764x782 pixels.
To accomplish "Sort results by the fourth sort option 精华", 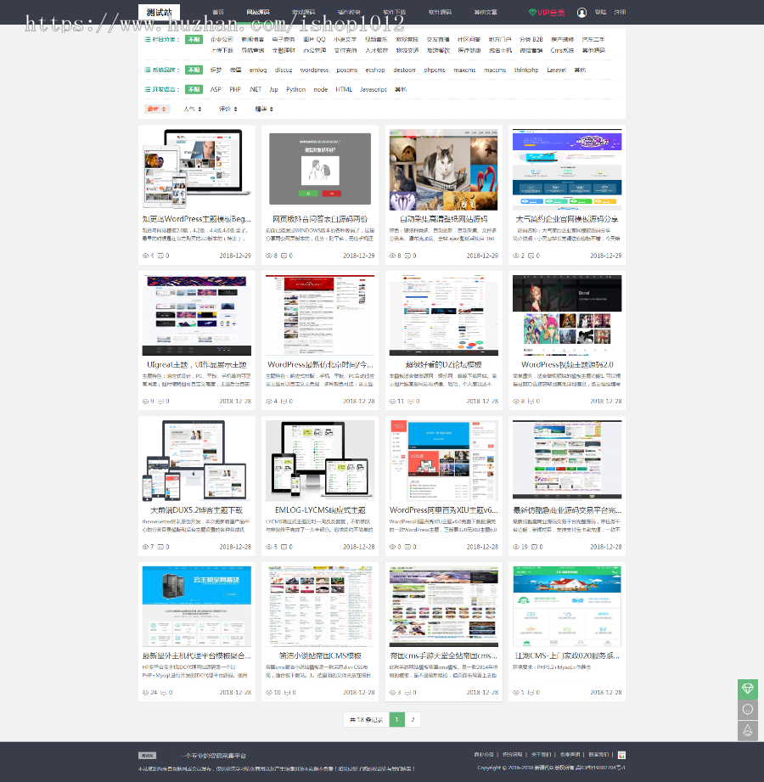I will click(264, 109).
